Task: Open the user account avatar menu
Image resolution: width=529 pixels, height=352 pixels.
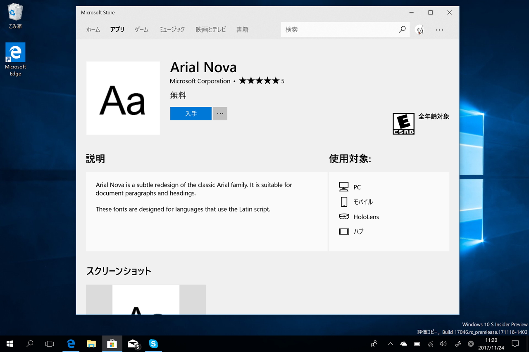Action: 419,29
